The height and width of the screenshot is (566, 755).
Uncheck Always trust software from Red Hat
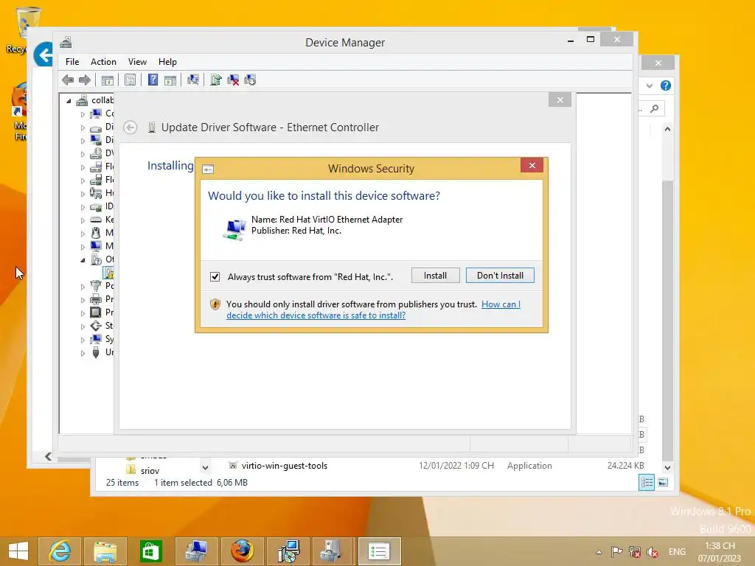(x=215, y=277)
